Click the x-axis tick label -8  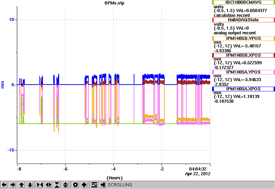tap(19, 169)
